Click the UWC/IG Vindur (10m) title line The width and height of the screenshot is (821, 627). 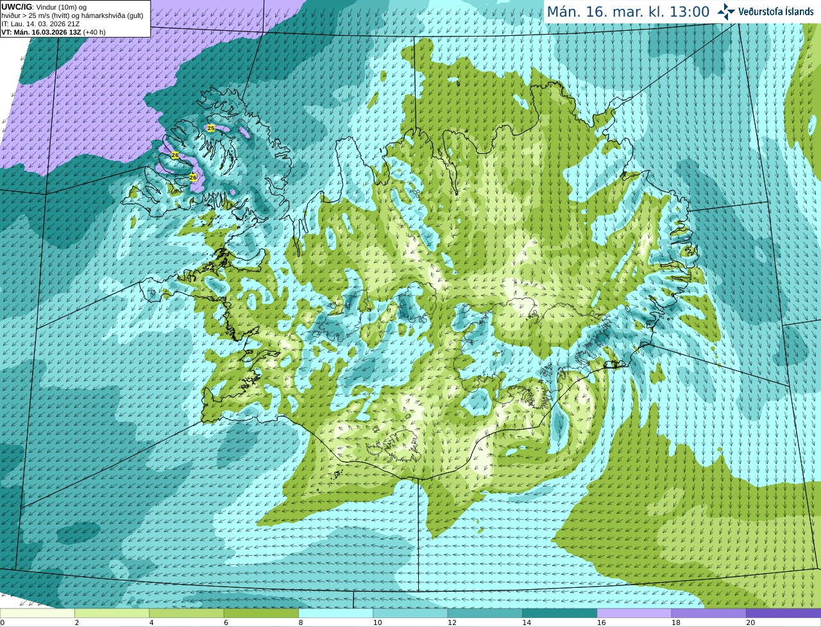pos(44,7)
